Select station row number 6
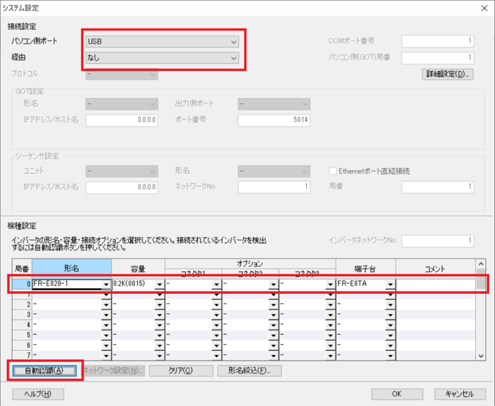The image size is (495, 406). click(22, 345)
